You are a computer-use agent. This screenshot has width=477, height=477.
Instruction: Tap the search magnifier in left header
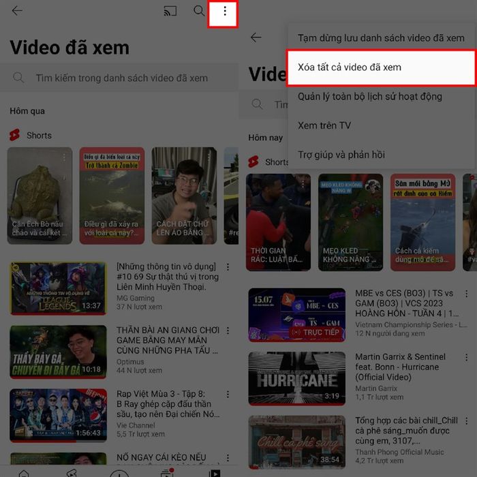(199, 11)
